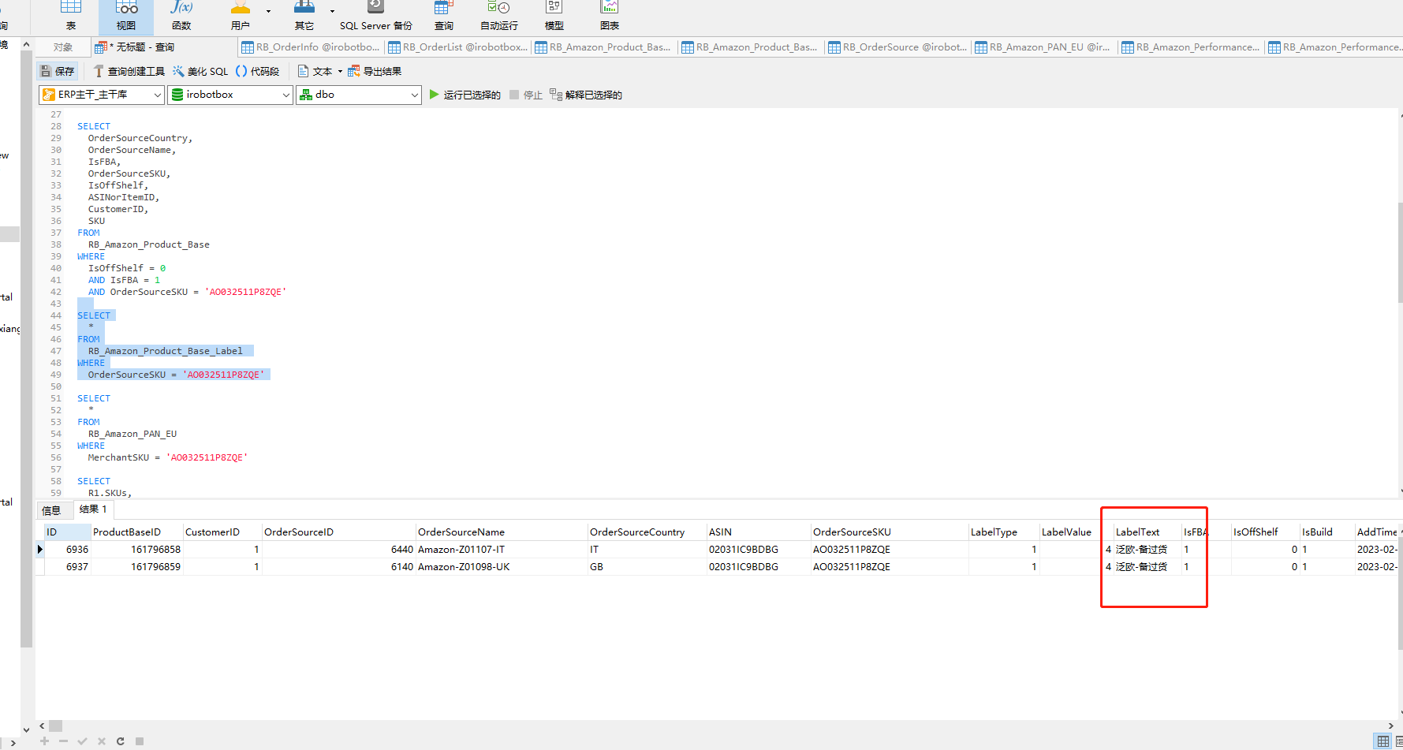Expand dropdown arrow next to 用户 icon
Screen dimensions: 1403x750
[268, 11]
